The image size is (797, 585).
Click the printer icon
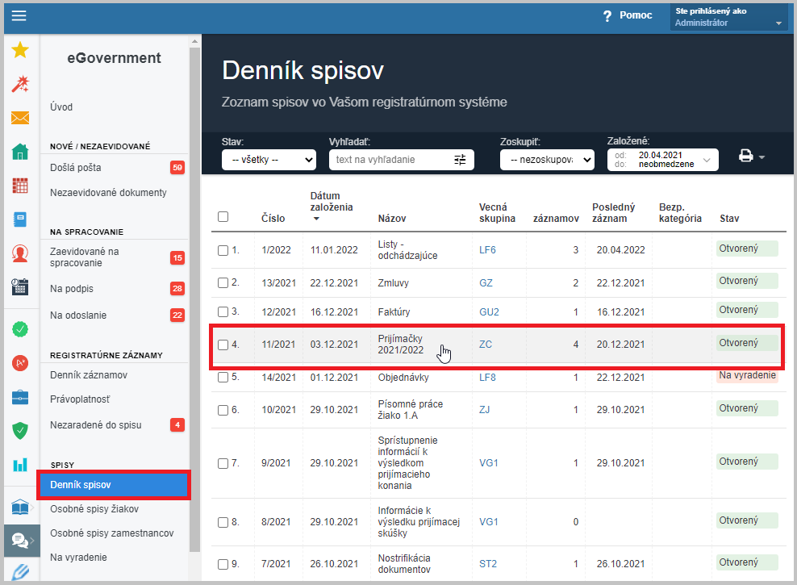tap(745, 156)
